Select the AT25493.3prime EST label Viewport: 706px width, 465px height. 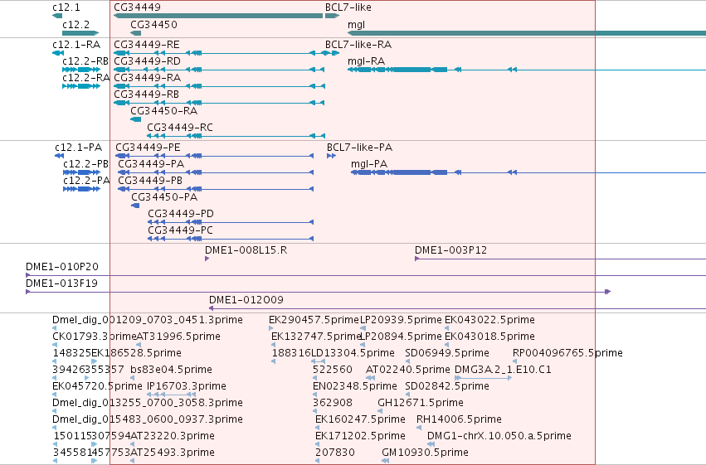point(173,453)
